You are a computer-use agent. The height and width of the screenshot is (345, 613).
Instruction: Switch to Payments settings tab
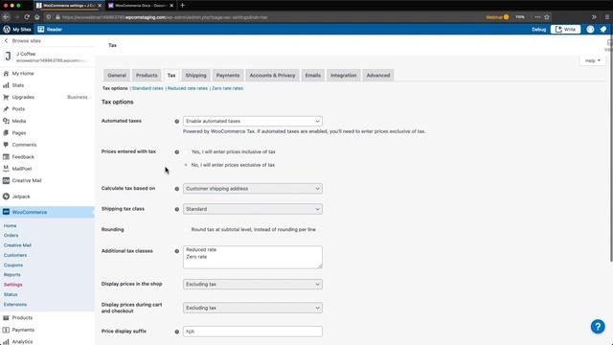[228, 75]
